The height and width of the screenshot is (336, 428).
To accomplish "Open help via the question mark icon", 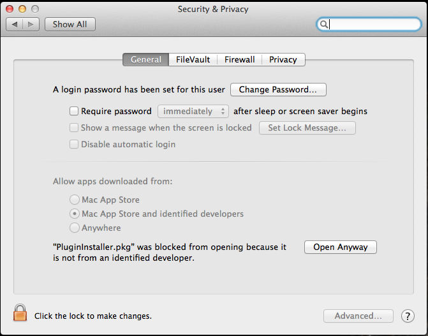I will (x=408, y=316).
